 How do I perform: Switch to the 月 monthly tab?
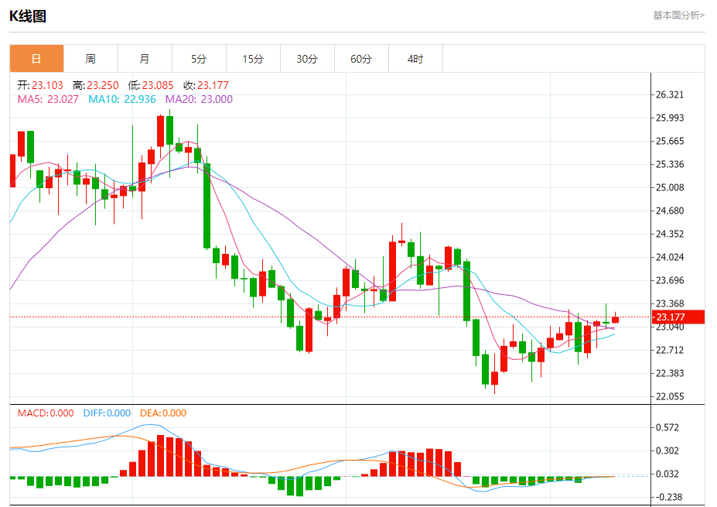click(x=145, y=59)
